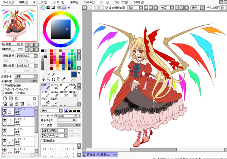
Task: Select the rotate canvas tool
Action: pyautogui.click(x=53, y=79)
